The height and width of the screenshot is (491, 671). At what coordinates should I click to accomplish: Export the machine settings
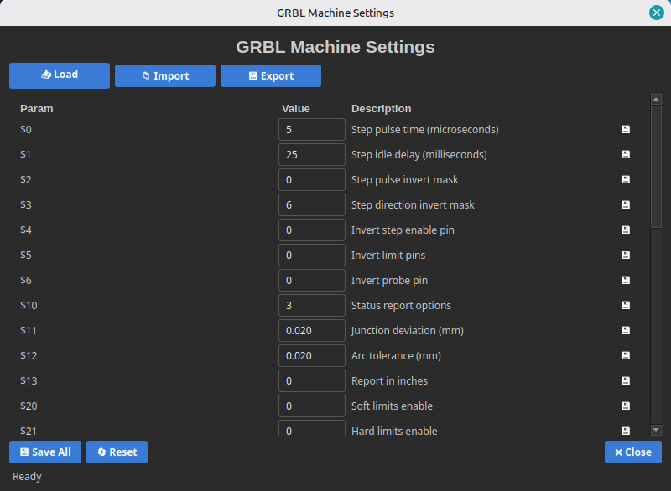pos(271,76)
